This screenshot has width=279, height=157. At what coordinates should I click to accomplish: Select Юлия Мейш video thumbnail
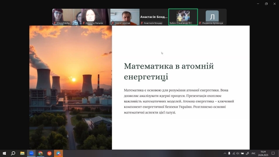point(67,17)
